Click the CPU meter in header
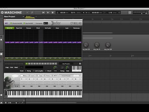Viewport: 149px width, 112px height. pos(146,12)
